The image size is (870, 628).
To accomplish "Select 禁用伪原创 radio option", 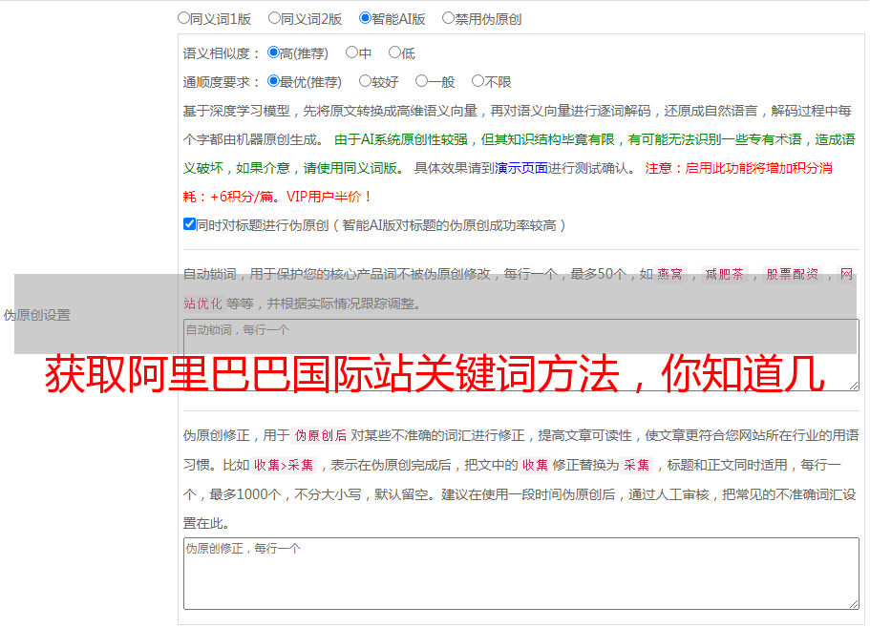I will pyautogui.click(x=448, y=18).
